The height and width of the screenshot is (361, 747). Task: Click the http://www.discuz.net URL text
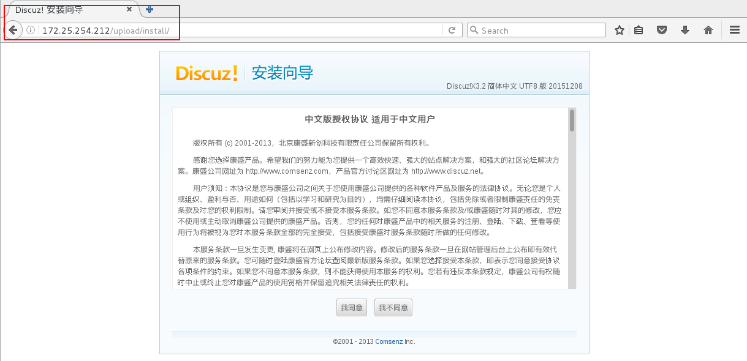(x=447, y=171)
